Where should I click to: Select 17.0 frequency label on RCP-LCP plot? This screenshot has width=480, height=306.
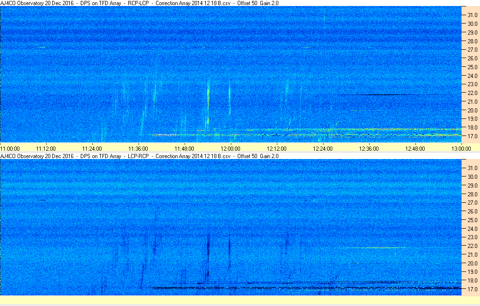tap(472, 136)
